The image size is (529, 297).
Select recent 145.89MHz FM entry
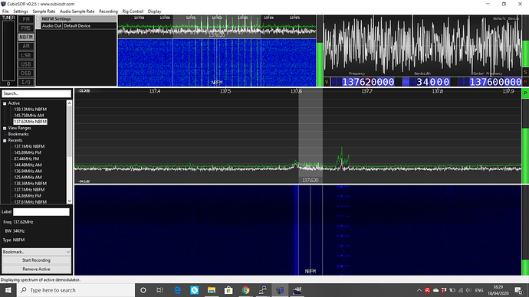coord(28,152)
